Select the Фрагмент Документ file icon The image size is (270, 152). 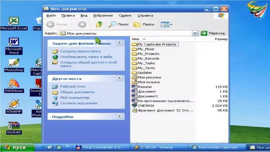[134, 110]
